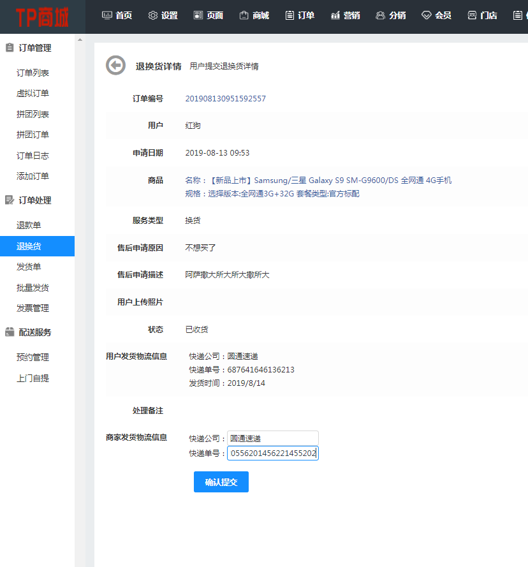The height and width of the screenshot is (567, 528).
Task: Open the 设置 gear nav item
Action: [x=163, y=15]
